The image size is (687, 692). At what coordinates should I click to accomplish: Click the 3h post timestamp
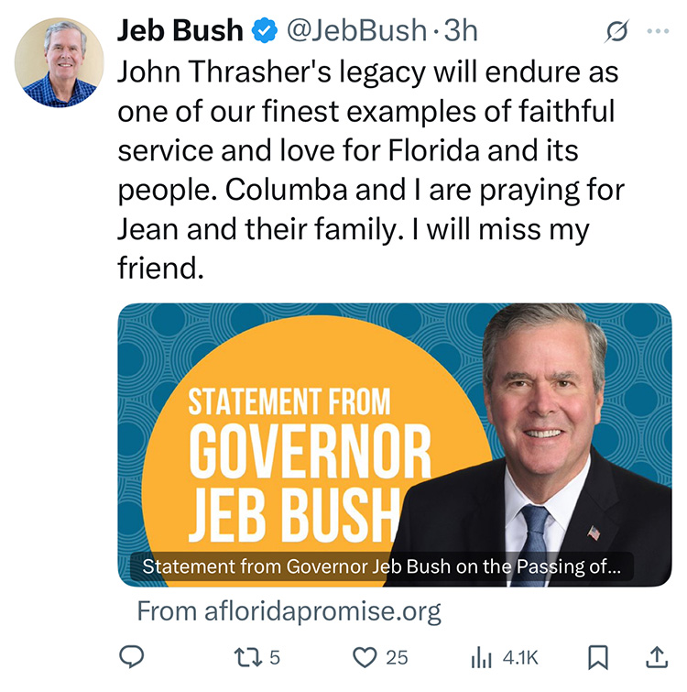pyautogui.click(x=461, y=32)
